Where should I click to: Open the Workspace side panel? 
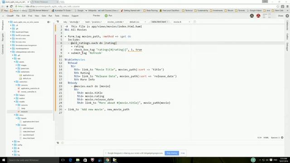3,25
